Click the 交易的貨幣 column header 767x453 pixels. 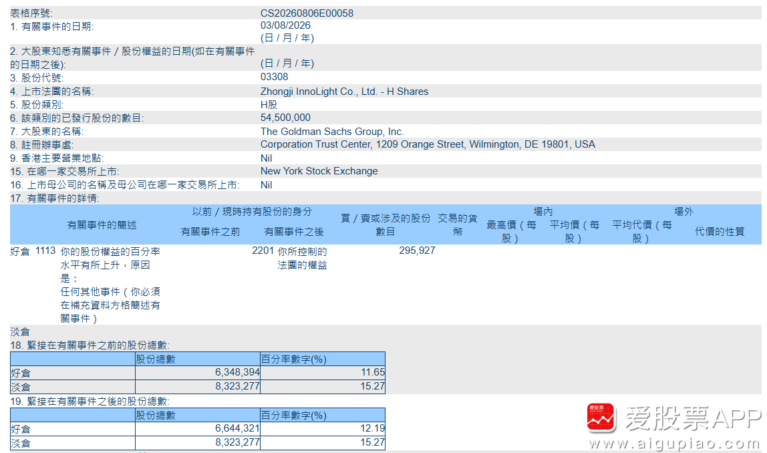(x=458, y=225)
